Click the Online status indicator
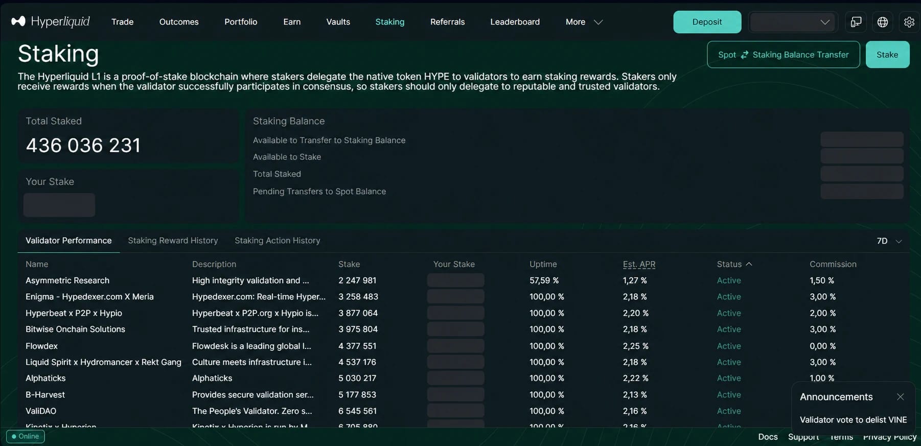The width and height of the screenshot is (921, 446). pyautogui.click(x=26, y=436)
